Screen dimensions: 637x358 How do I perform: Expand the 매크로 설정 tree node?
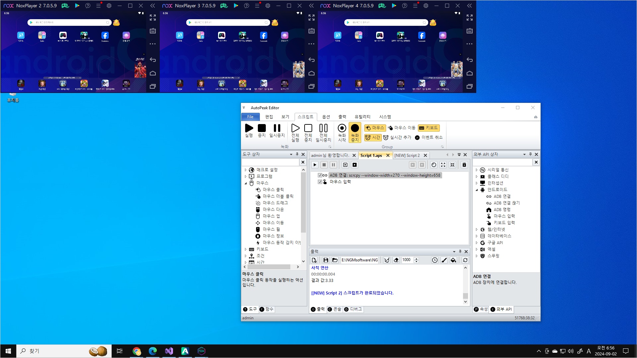click(x=246, y=170)
